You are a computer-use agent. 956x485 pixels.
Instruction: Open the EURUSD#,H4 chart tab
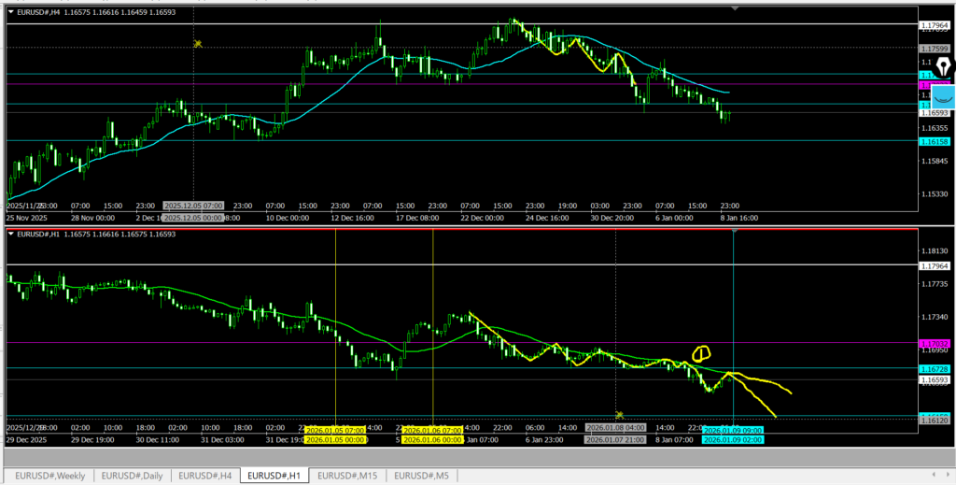[x=205, y=476]
